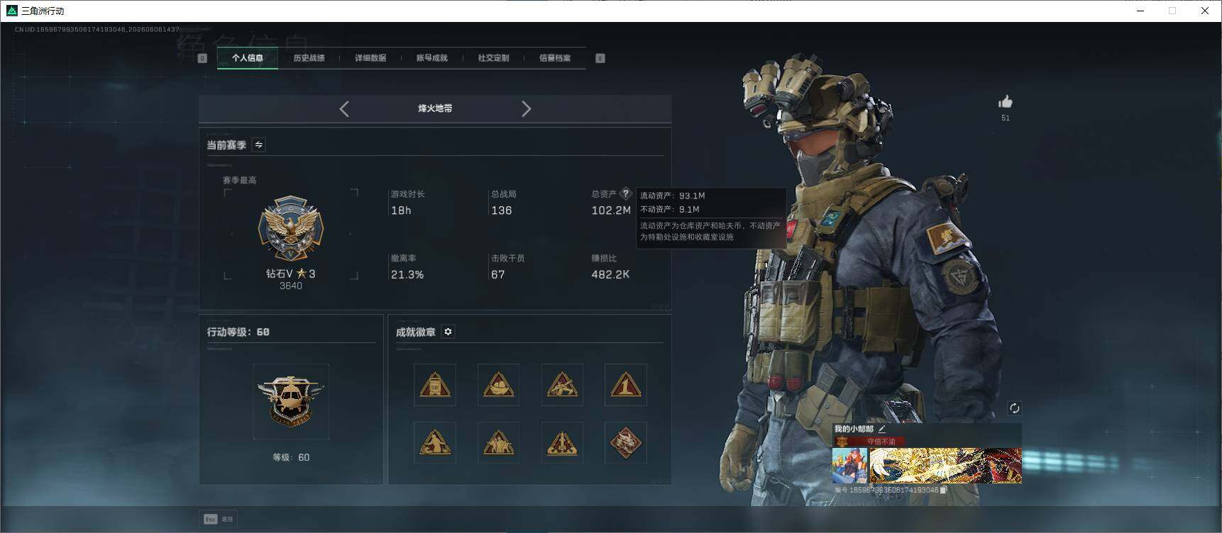This screenshot has height=533, width=1222.
Task: Go to the 账号成就 tab
Action: click(432, 58)
